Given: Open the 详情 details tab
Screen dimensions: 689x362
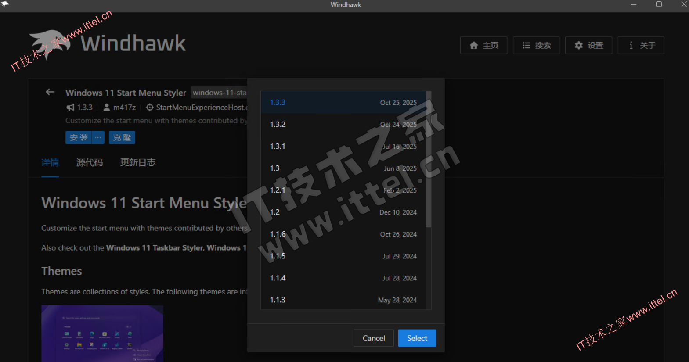Looking at the screenshot, I should click(x=50, y=162).
